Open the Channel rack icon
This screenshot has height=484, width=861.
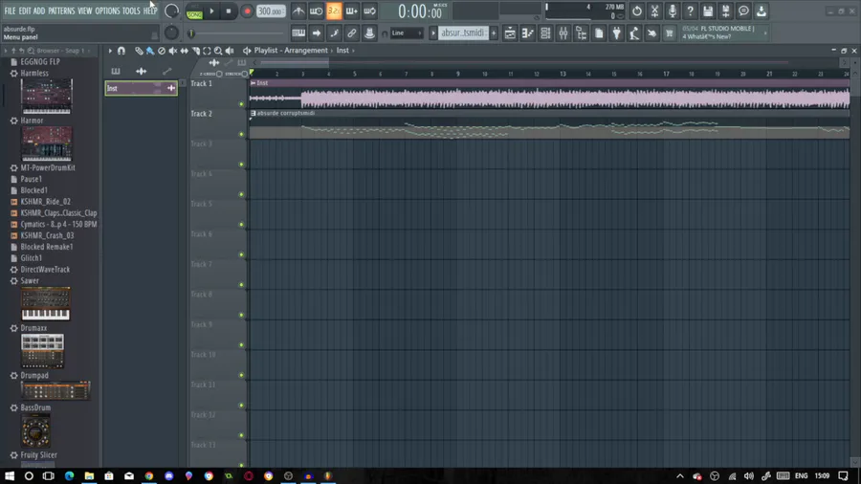coord(545,33)
